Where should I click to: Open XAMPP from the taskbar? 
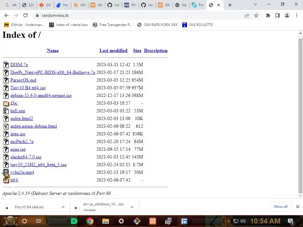tap(152, 221)
